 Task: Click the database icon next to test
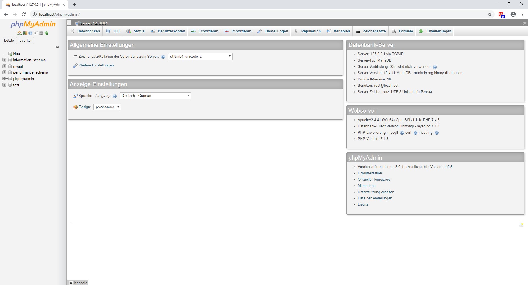coord(10,85)
